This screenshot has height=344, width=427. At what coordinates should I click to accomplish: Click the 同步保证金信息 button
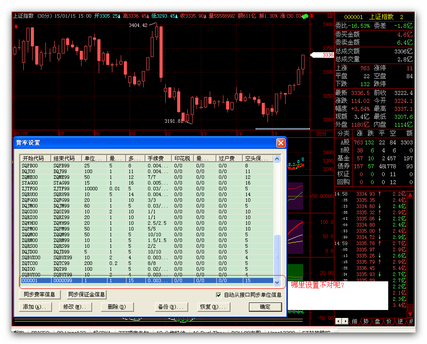tap(86, 295)
